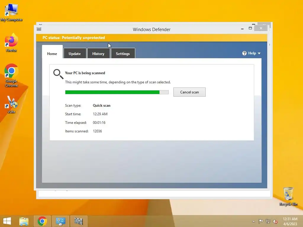The image size is (303, 227).
Task: Click the muted volume tray icon
Action: point(275,221)
